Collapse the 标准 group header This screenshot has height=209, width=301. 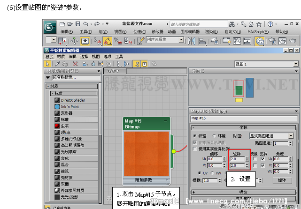(x=74, y=93)
